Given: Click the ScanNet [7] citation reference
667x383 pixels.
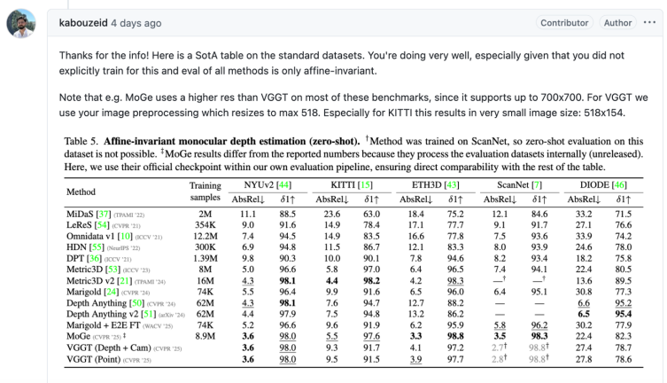Looking at the screenshot, I should (537, 185).
